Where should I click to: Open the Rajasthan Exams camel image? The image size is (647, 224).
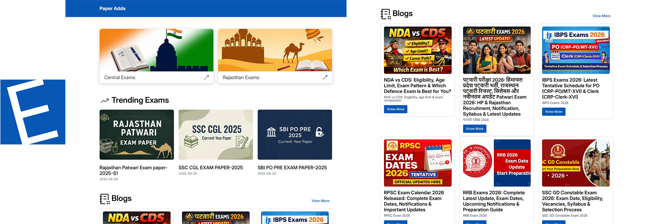(x=275, y=50)
